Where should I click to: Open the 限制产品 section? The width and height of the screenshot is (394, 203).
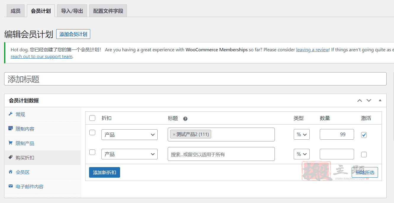pos(43,143)
